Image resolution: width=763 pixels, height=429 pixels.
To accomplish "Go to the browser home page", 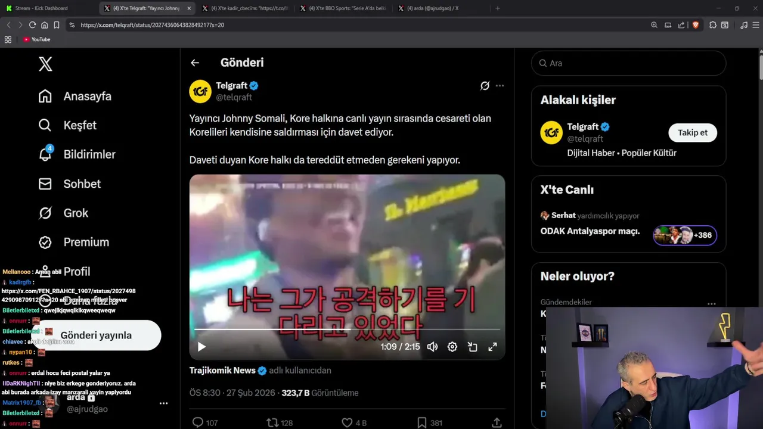I will click(x=45, y=25).
